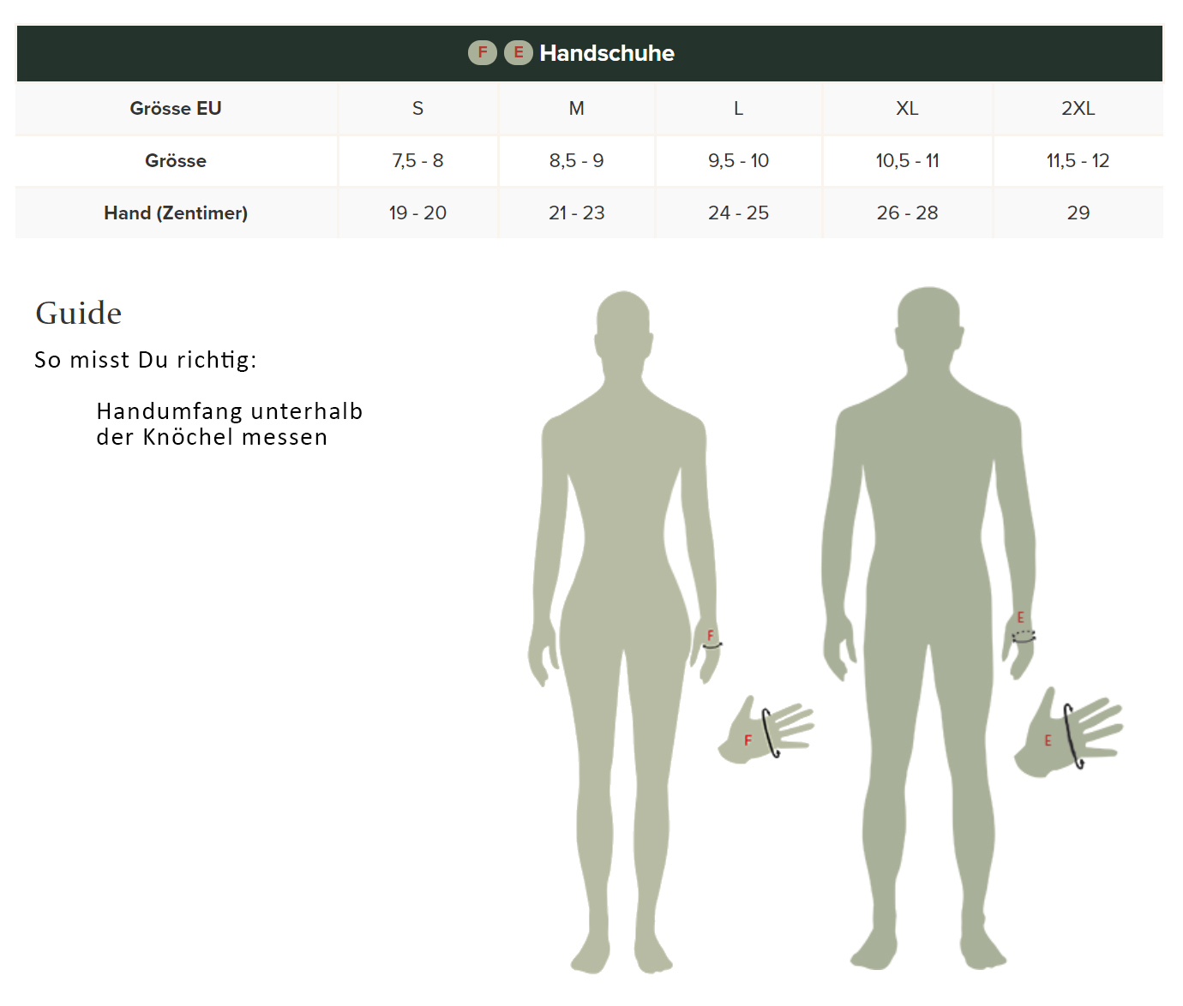Click the Handumfang unterhalb der Knöchel instruction
The width and height of the screenshot is (1183, 1006).
click(x=229, y=424)
